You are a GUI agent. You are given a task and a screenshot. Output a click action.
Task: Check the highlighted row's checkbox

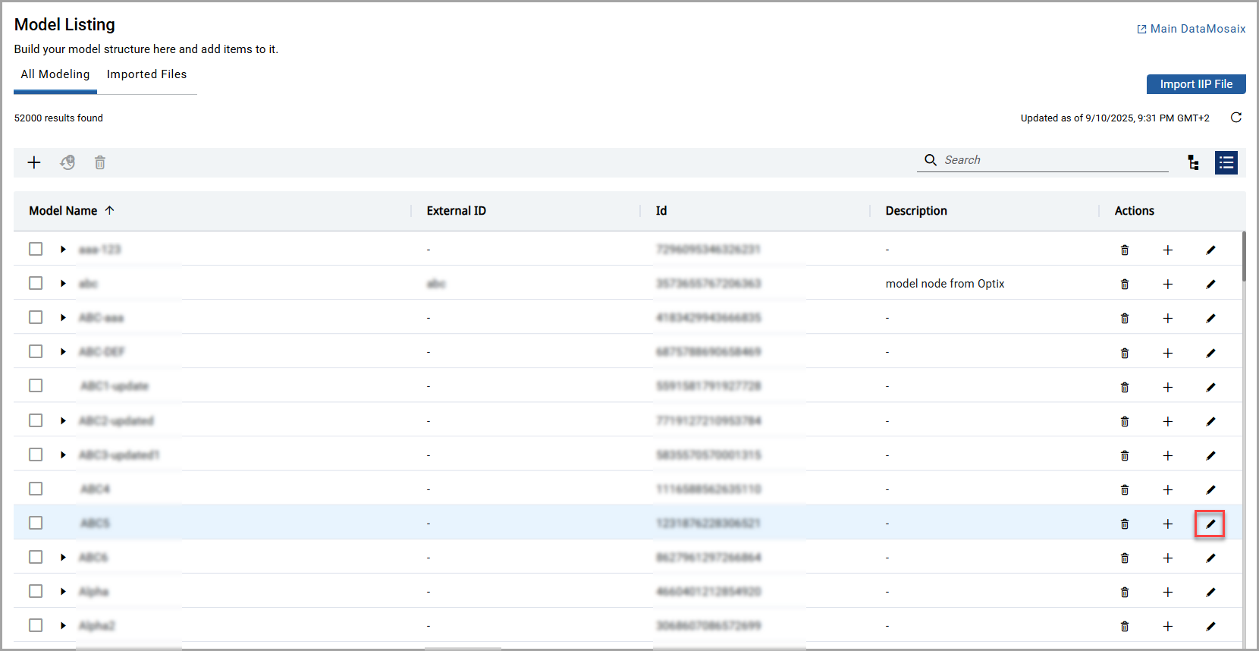pyautogui.click(x=36, y=523)
